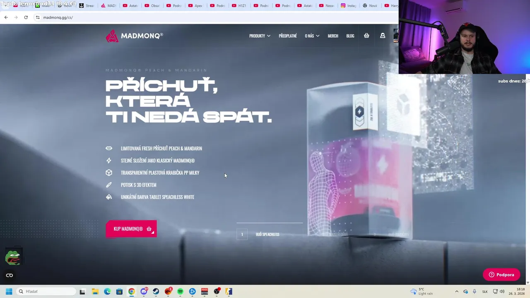Click the text TRANSPARENTNÍ PLASTOVÁ KRABIČKA PP MILKY

pos(160,173)
